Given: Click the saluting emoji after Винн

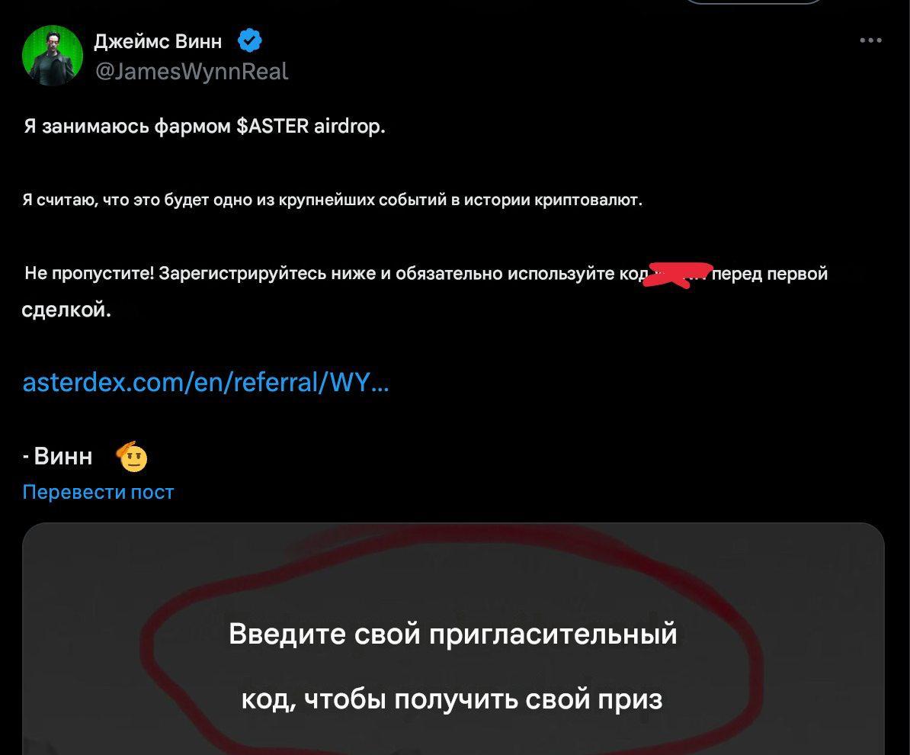Looking at the screenshot, I should click(x=132, y=457).
